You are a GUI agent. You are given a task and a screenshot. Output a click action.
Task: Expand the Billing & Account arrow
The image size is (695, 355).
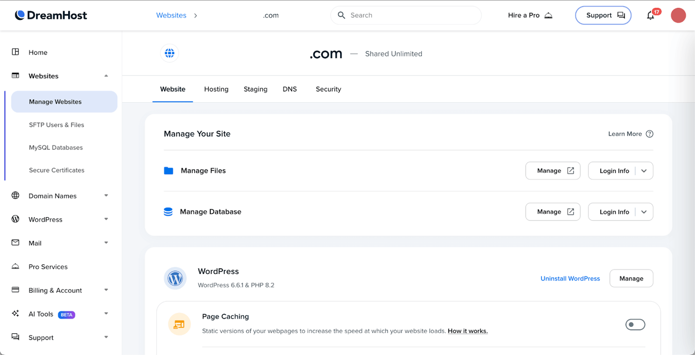(x=106, y=290)
